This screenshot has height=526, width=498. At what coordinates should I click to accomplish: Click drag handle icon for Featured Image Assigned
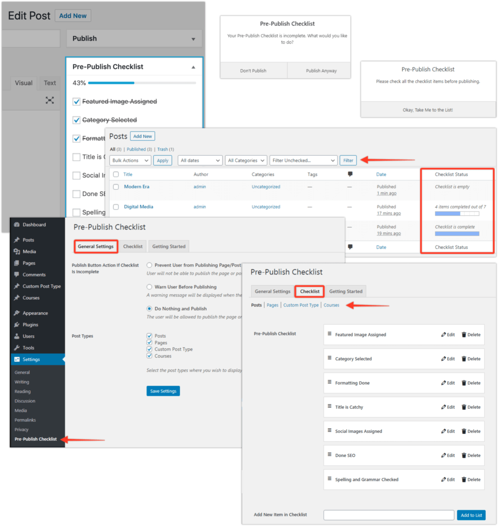coord(329,334)
